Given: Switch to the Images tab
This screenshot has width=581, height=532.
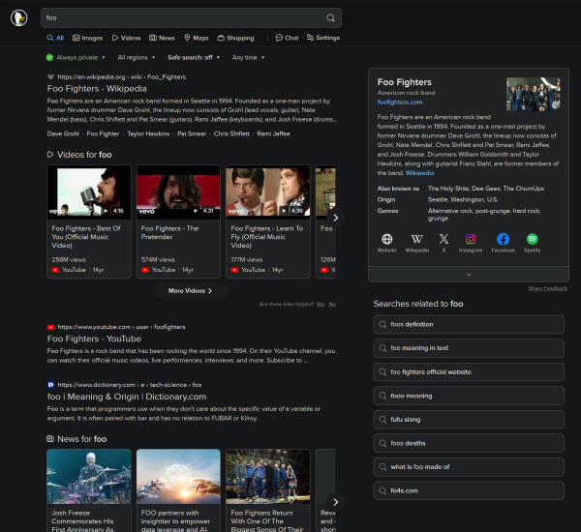Looking at the screenshot, I should click(88, 38).
